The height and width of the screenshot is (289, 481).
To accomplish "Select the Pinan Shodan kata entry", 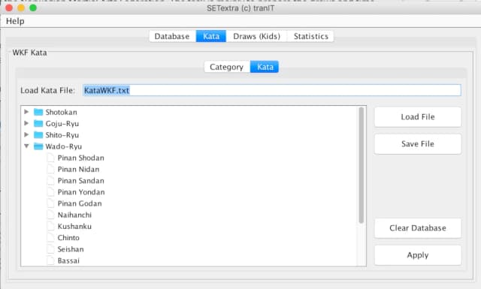I will click(x=81, y=158).
